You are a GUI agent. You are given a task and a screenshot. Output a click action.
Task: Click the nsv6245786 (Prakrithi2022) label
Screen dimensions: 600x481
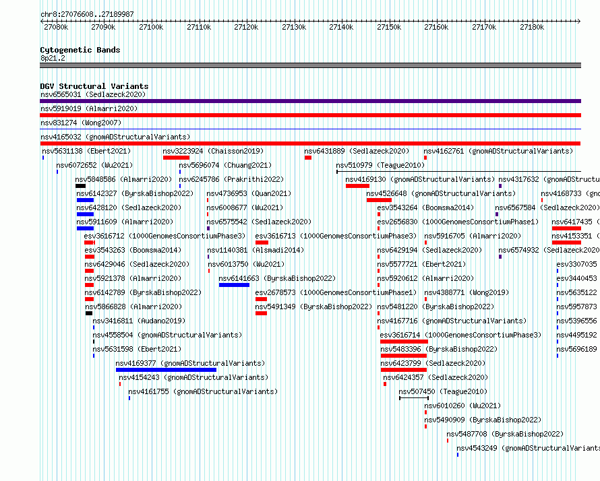[231, 179]
